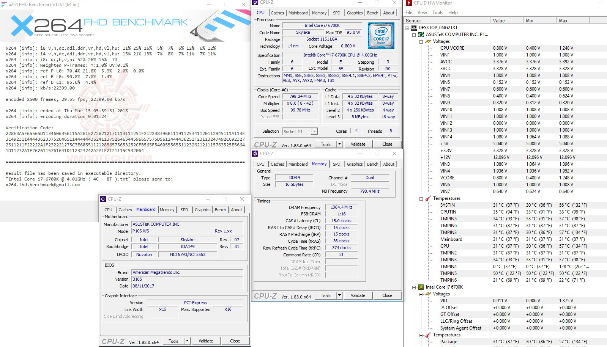Click the memory Type field DDR4
The width and height of the screenshot is (607, 347).
click(295, 177)
